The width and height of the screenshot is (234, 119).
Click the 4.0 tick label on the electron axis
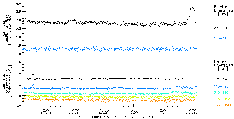coord(18,4)
